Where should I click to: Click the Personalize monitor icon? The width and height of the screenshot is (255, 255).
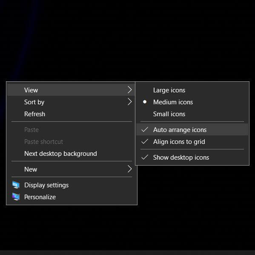pos(16,197)
